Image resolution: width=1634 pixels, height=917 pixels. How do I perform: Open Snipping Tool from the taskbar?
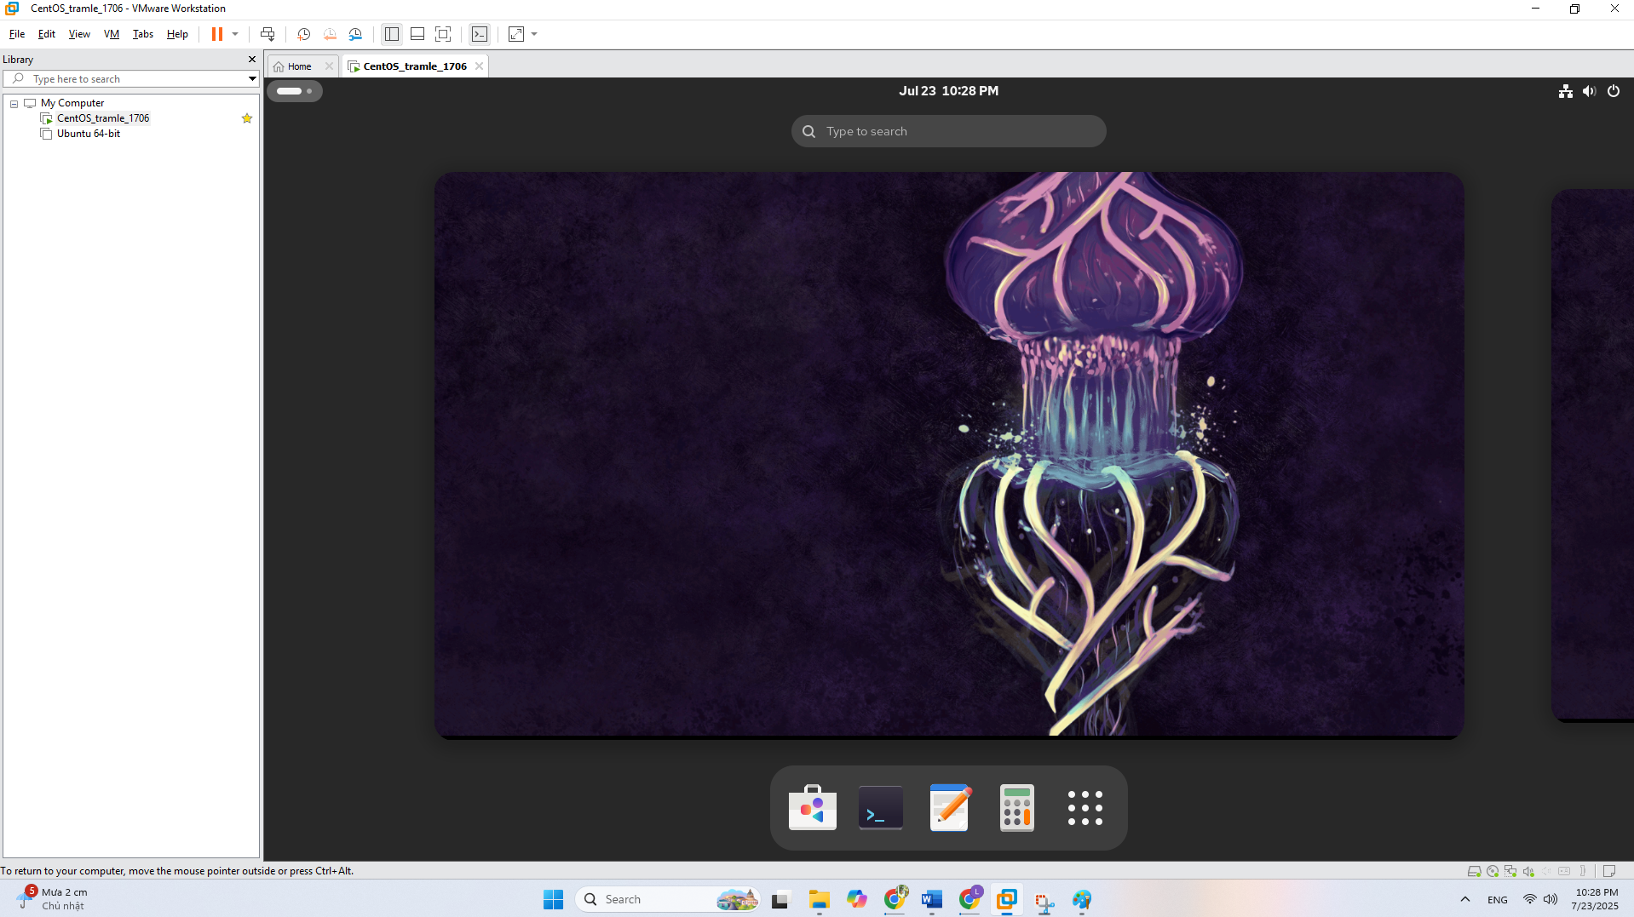(1044, 901)
